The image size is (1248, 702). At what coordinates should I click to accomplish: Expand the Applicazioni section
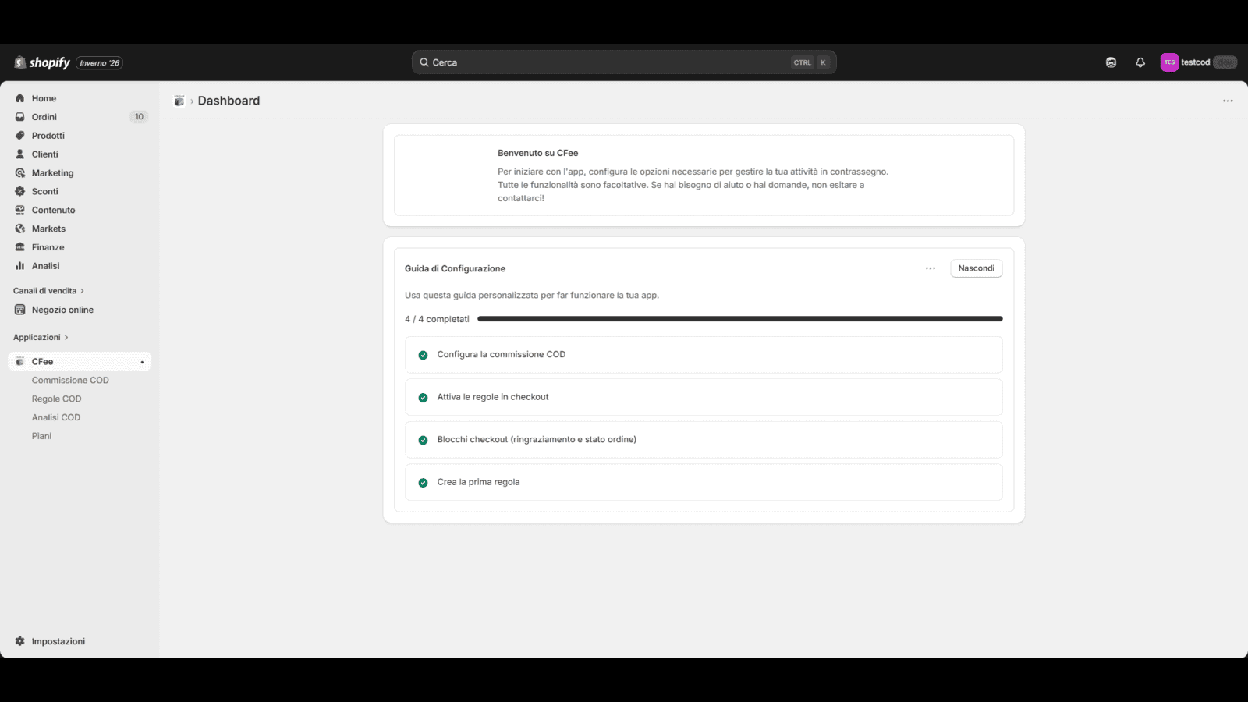pyautogui.click(x=41, y=337)
